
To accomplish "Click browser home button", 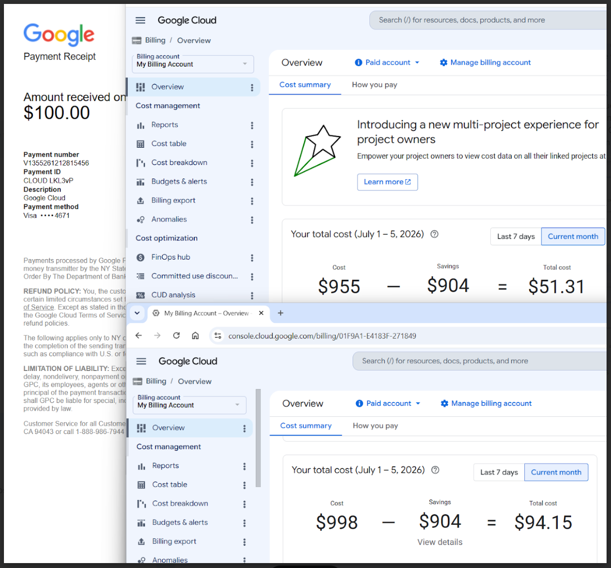I will coord(195,335).
